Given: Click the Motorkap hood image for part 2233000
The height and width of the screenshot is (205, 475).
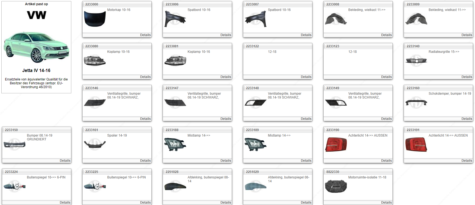Looking at the screenshot, I should 95,19.
